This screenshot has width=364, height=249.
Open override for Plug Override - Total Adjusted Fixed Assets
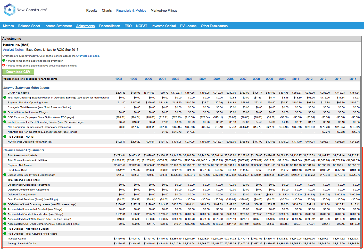tap(5, 234)
